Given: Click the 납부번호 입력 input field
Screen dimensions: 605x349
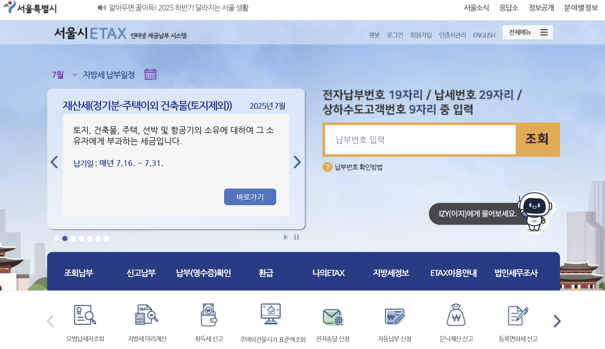Looking at the screenshot, I should 420,140.
